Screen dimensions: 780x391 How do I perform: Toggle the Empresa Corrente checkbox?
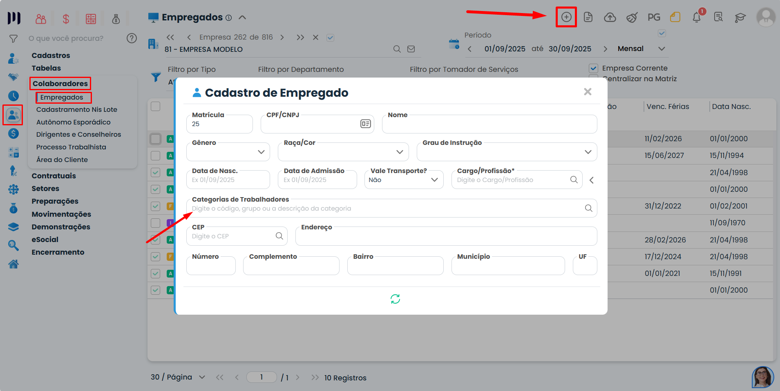click(x=594, y=68)
